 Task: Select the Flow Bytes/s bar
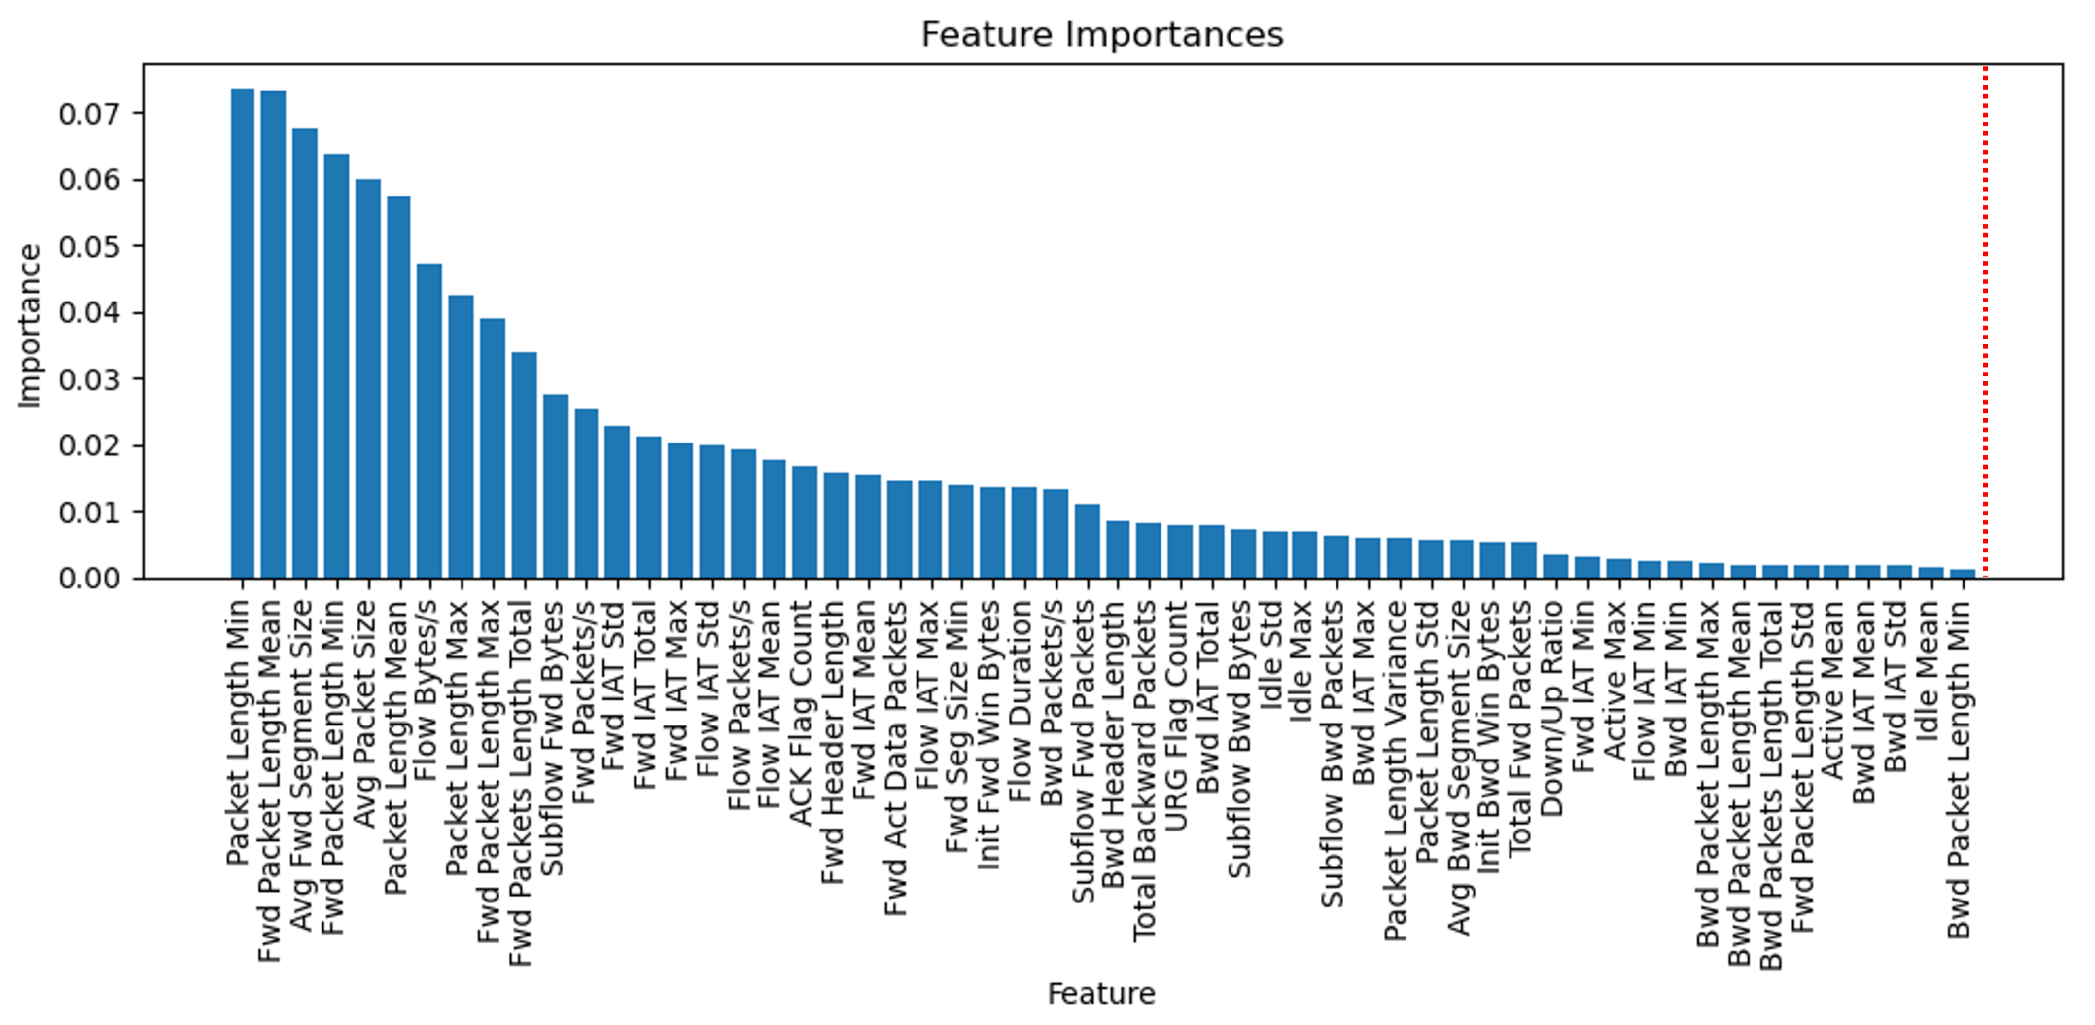point(429,421)
